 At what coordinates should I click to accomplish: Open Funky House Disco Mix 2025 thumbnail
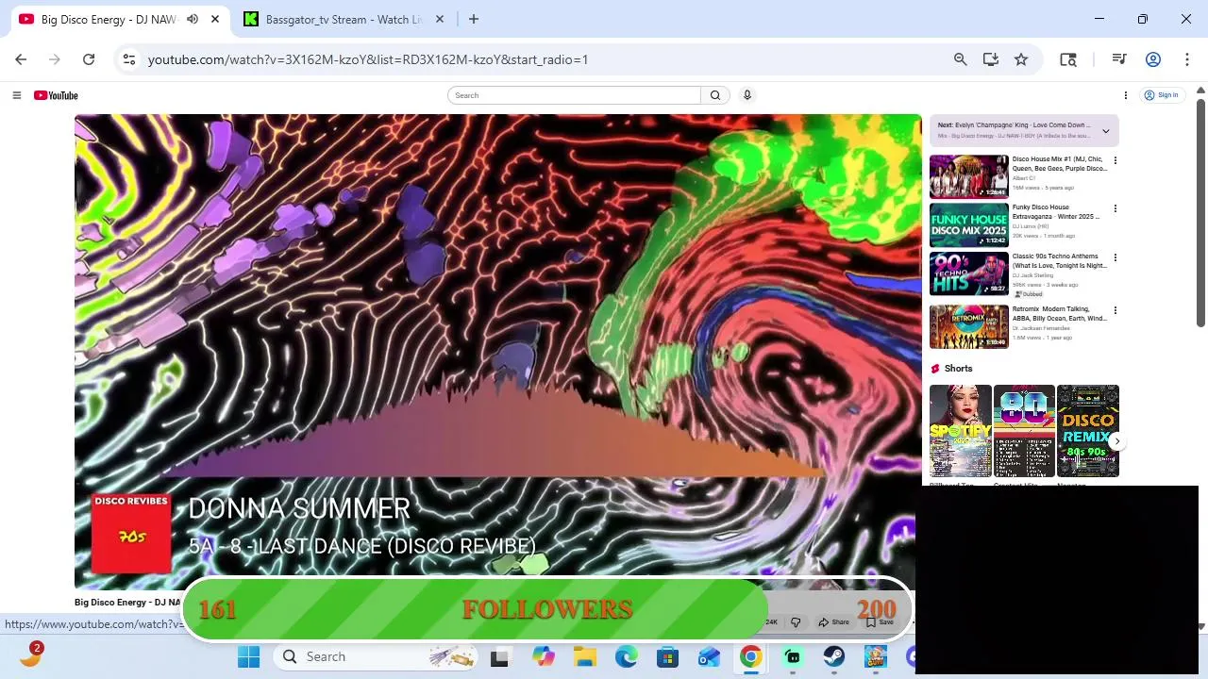[969, 225]
